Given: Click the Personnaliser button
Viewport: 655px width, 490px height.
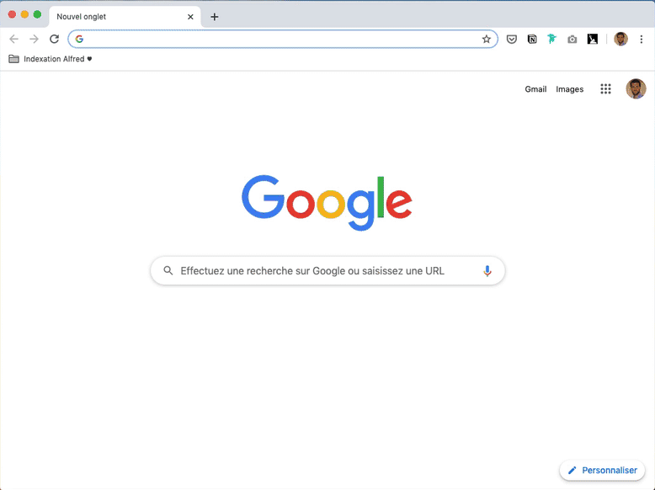Looking at the screenshot, I should [x=602, y=471].
